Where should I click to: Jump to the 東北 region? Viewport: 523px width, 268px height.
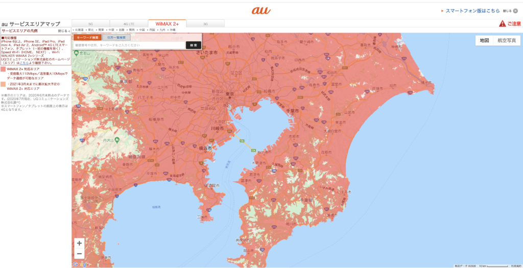(90, 30)
